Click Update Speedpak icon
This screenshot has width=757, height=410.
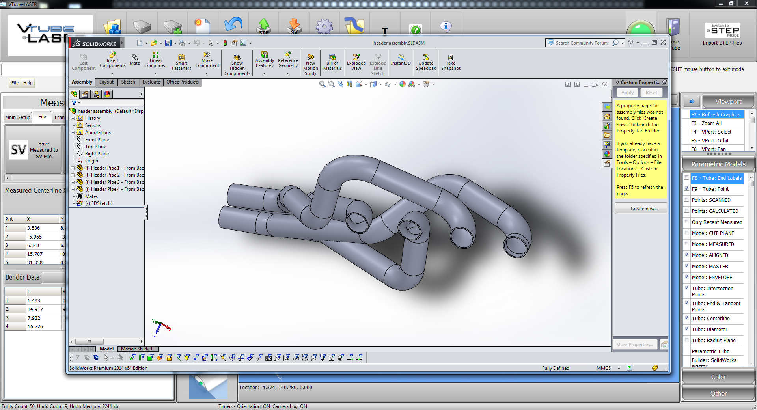(426, 57)
